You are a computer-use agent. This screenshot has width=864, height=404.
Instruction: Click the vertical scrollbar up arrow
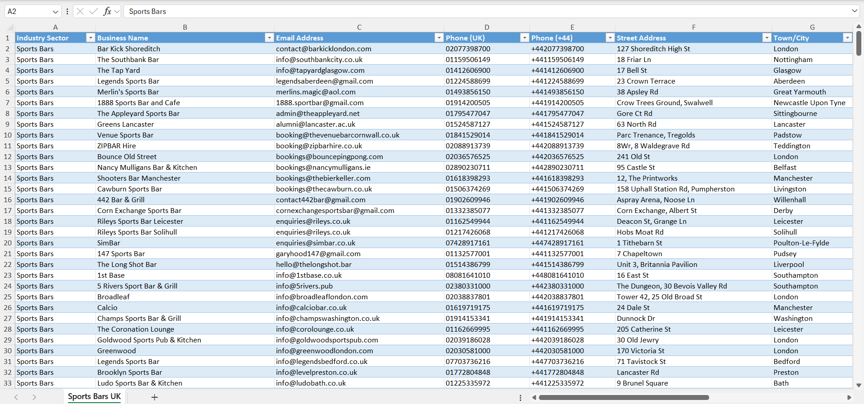click(x=859, y=27)
